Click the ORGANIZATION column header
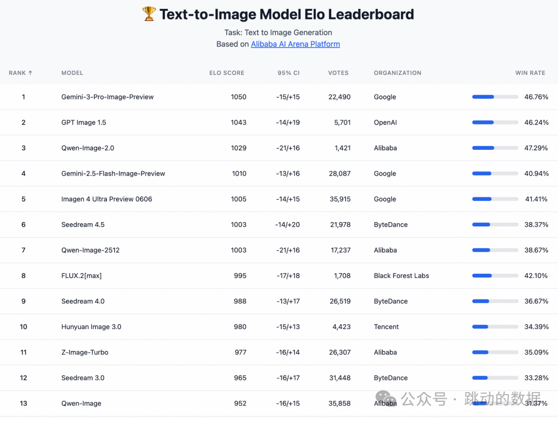Viewport: 558px width, 421px height. coord(397,73)
